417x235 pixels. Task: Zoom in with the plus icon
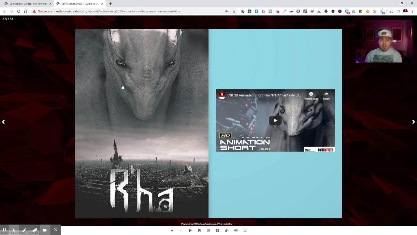[172, 230]
